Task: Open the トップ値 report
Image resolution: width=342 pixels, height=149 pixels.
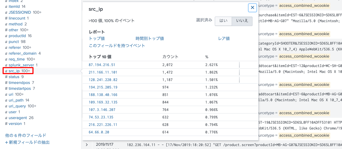Action: click(97, 38)
